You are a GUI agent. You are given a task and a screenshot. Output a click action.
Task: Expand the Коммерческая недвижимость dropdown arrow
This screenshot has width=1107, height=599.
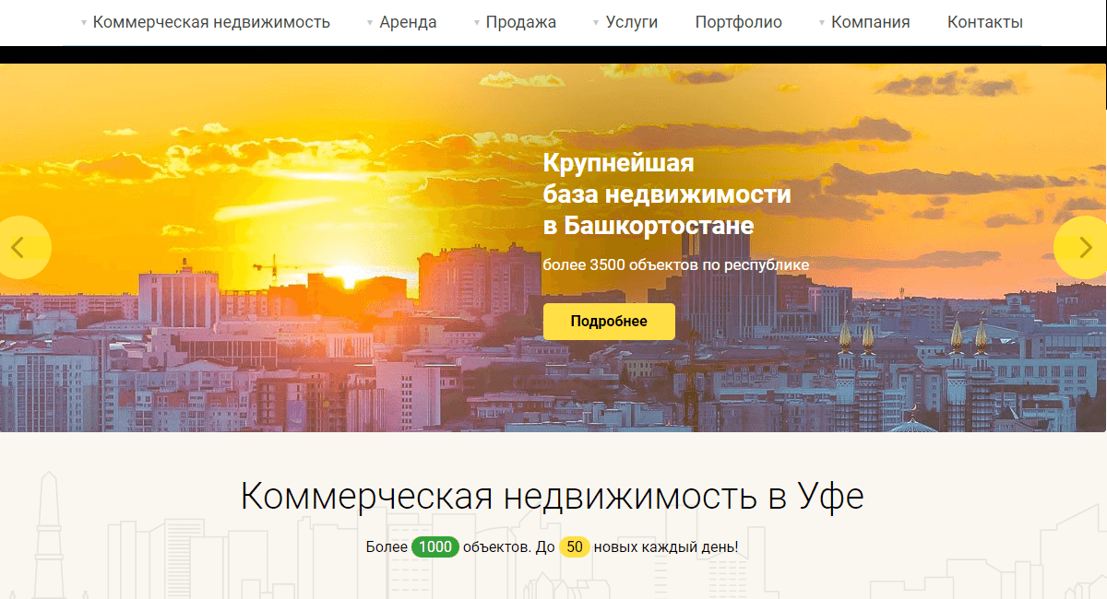(x=85, y=22)
